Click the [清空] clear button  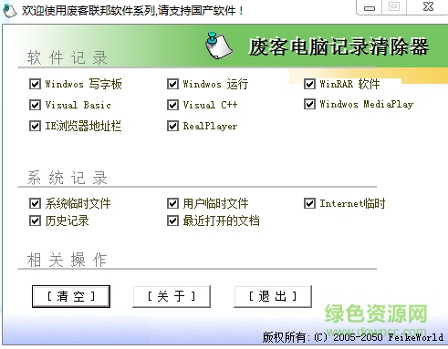(71, 296)
